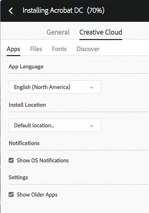Image resolution: width=149 pixels, height=213 pixels.
Task: Switch to the Fonts sub-tab
Action: [x=59, y=49]
